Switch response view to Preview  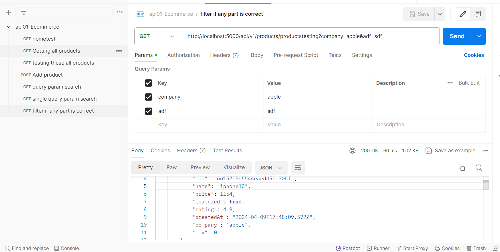tap(200, 167)
